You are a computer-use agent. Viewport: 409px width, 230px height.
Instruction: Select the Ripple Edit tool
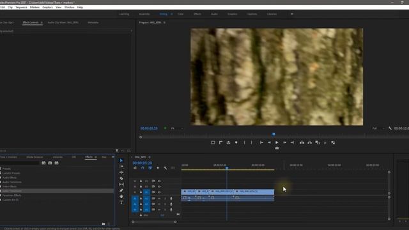click(x=121, y=172)
